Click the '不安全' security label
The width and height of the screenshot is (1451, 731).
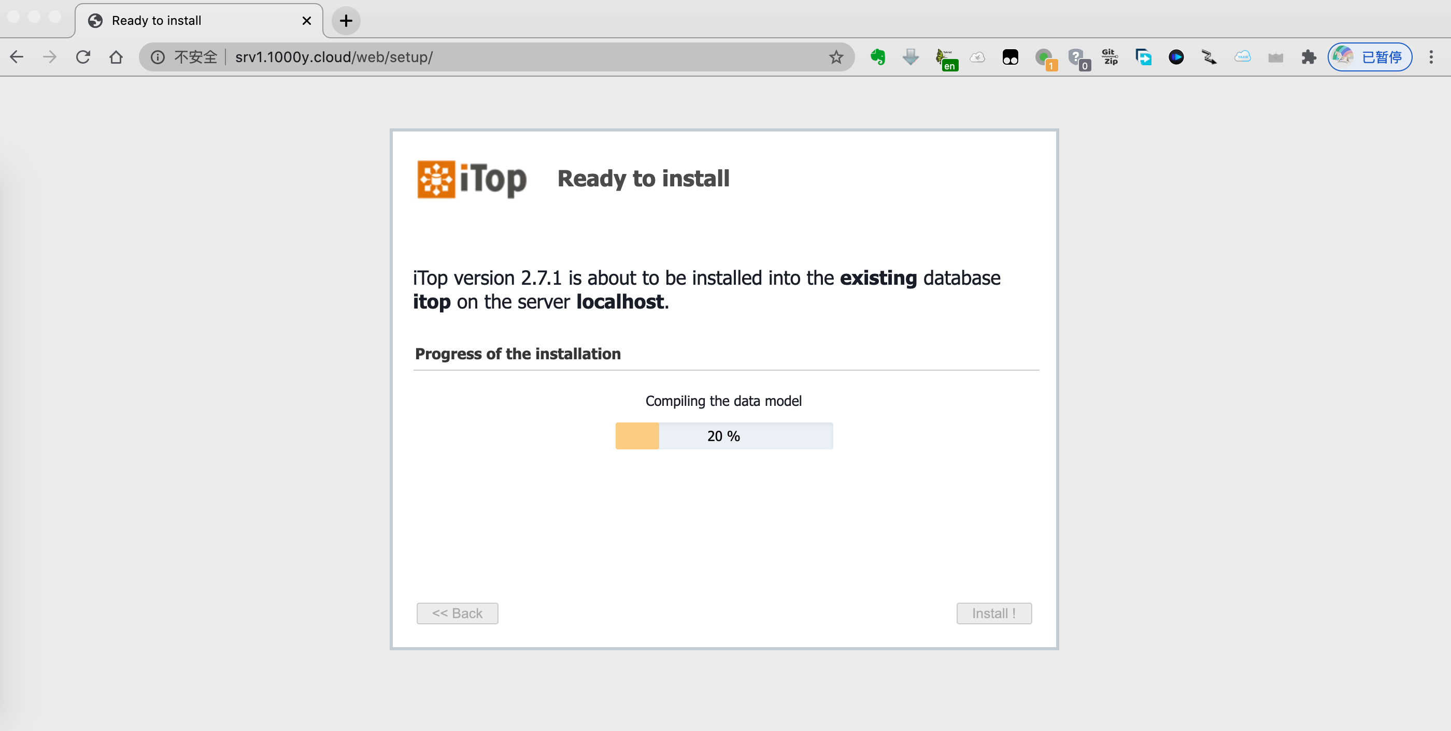pos(195,57)
